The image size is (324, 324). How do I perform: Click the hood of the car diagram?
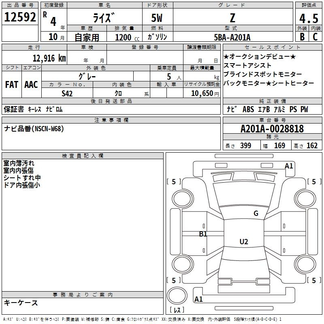pyautogui.click(x=243, y=194)
